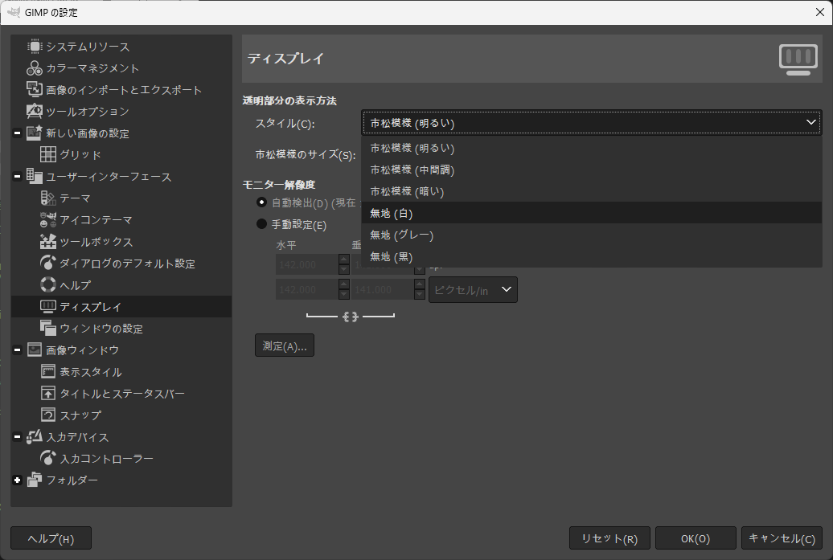
Task: Collapse the 新しい画像の設定 tree node
Action: click(x=17, y=133)
